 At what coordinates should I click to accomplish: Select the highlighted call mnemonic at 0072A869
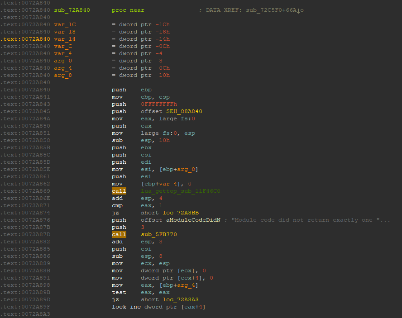click(119, 191)
